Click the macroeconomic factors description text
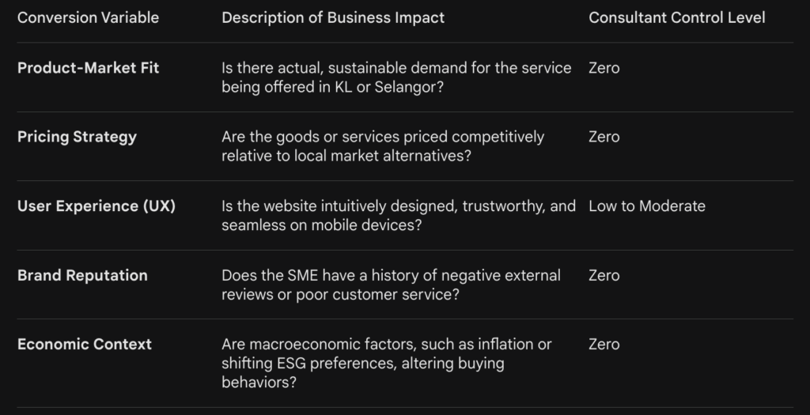Viewport: 810px width, 415px height. (387, 345)
